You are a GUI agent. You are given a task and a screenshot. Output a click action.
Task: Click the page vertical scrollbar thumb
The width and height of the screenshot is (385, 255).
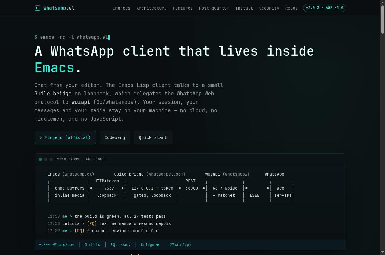tap(383, 19)
